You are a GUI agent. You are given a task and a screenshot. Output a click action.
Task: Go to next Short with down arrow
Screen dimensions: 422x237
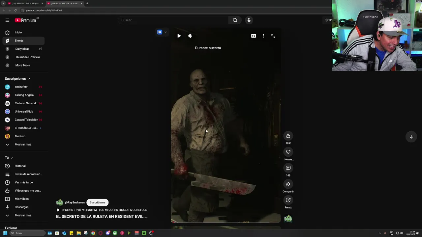(411, 137)
